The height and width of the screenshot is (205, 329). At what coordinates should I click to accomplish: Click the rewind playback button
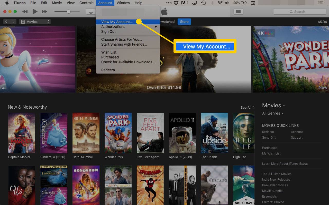[25, 12]
